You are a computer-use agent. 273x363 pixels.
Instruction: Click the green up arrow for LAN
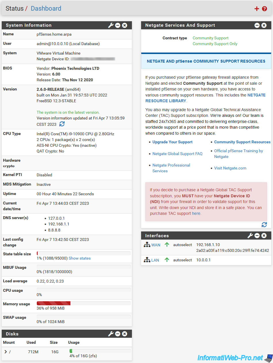pyautogui.click(x=167, y=260)
